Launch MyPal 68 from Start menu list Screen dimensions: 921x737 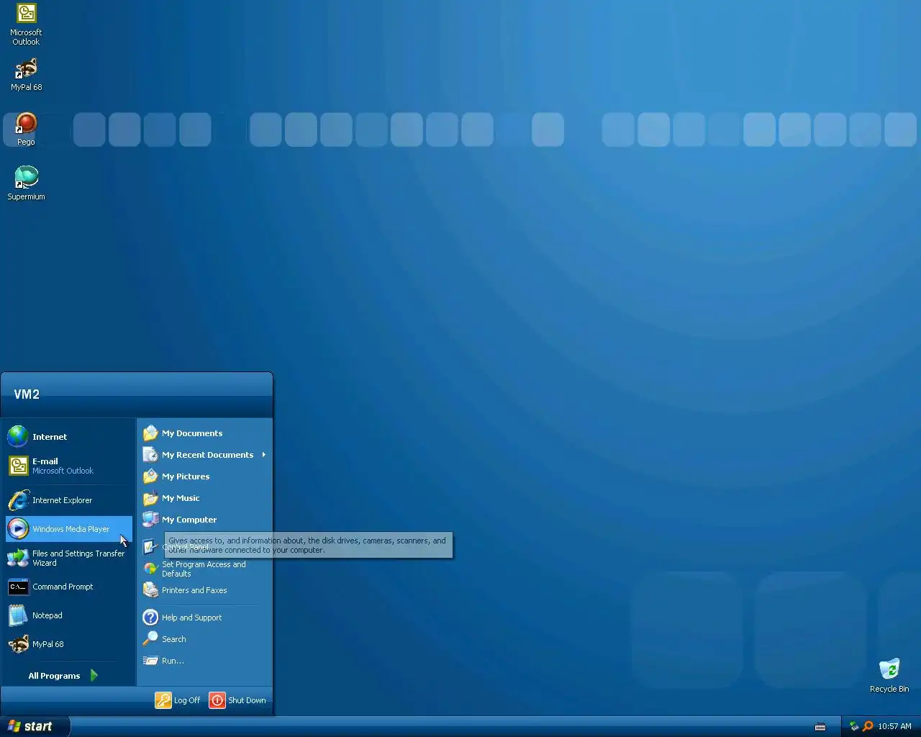(69, 644)
